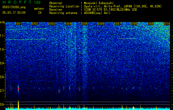Click the 0301 time marker
173x110 pixels.
click(x=18, y=24)
